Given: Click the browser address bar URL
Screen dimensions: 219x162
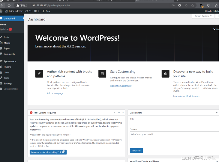Looking at the screenshot, I should (x=51, y=5).
